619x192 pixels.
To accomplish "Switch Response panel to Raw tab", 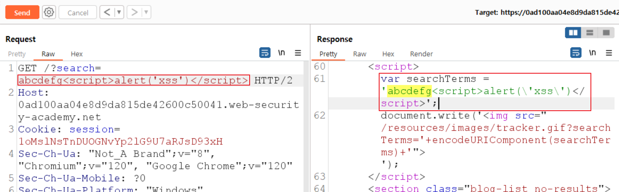I will [360, 54].
